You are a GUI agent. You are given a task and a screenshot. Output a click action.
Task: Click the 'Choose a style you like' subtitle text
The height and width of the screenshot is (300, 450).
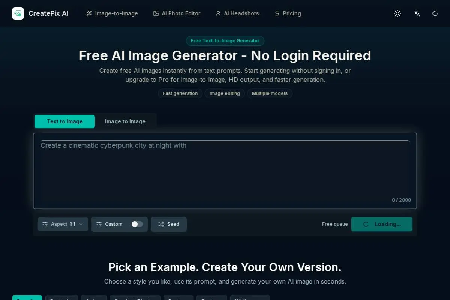(225, 281)
